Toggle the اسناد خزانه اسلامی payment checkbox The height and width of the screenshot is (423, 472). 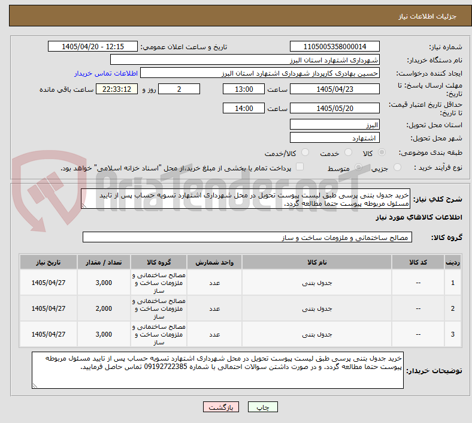tap(300, 167)
